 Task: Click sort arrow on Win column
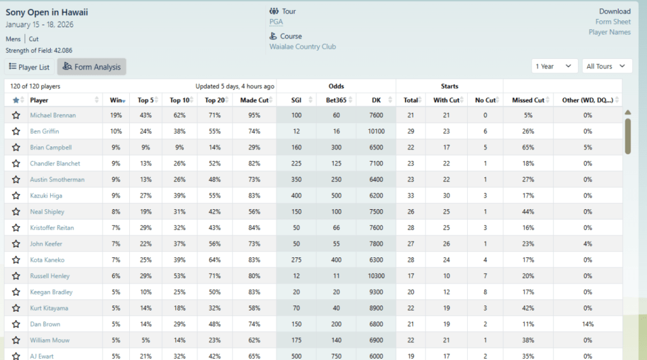[123, 101]
